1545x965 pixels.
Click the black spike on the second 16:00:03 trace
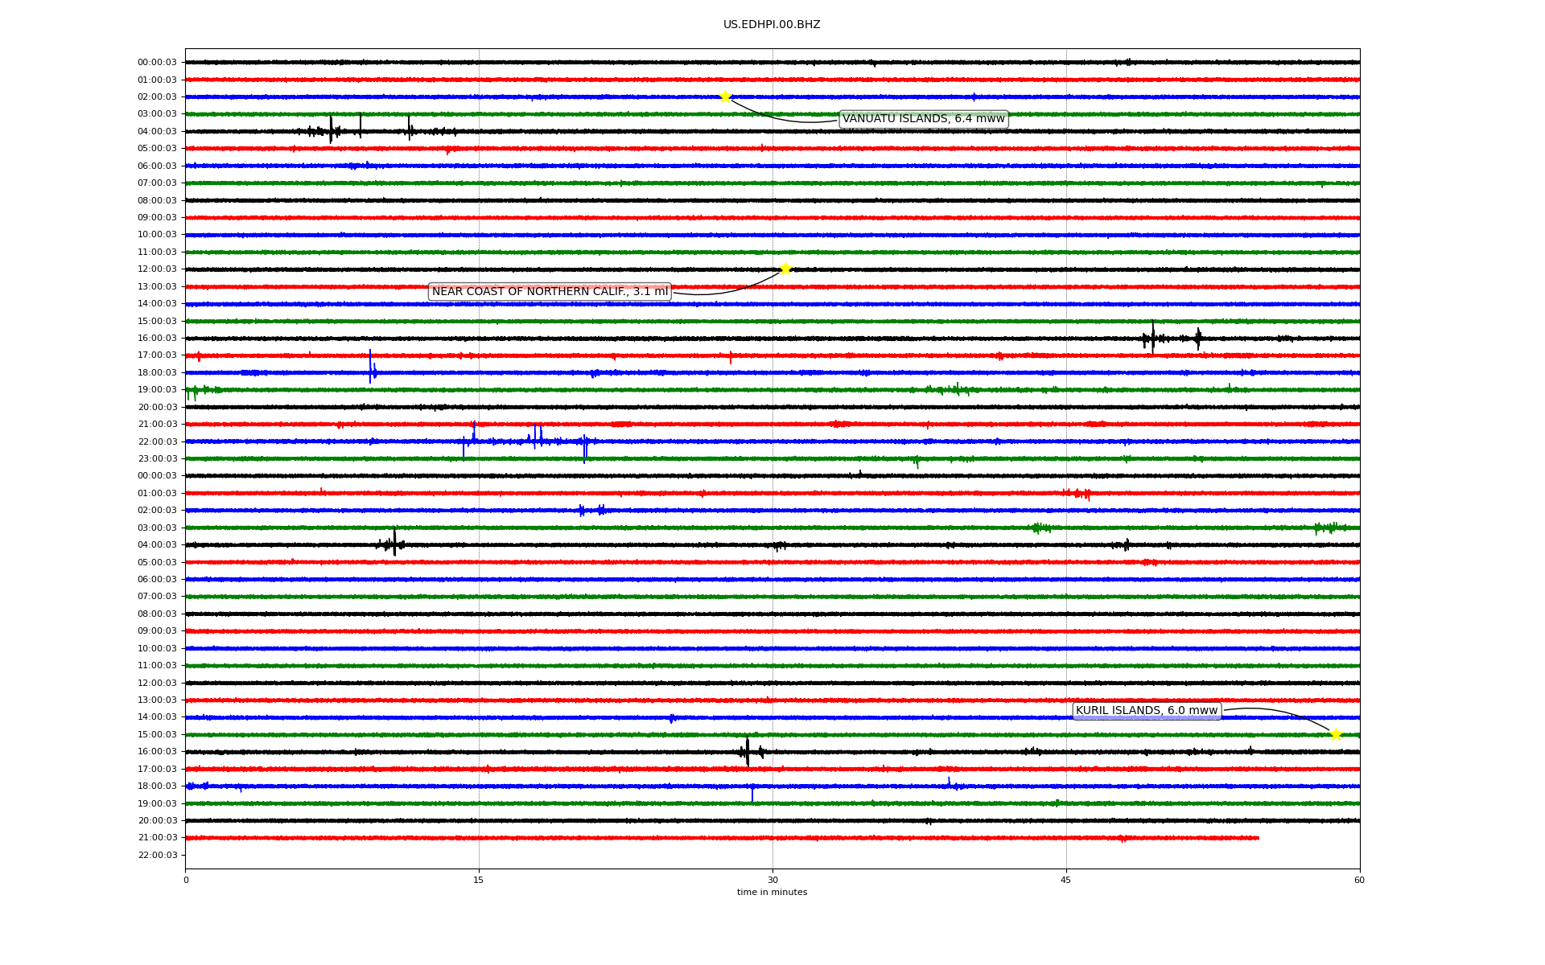748,752
